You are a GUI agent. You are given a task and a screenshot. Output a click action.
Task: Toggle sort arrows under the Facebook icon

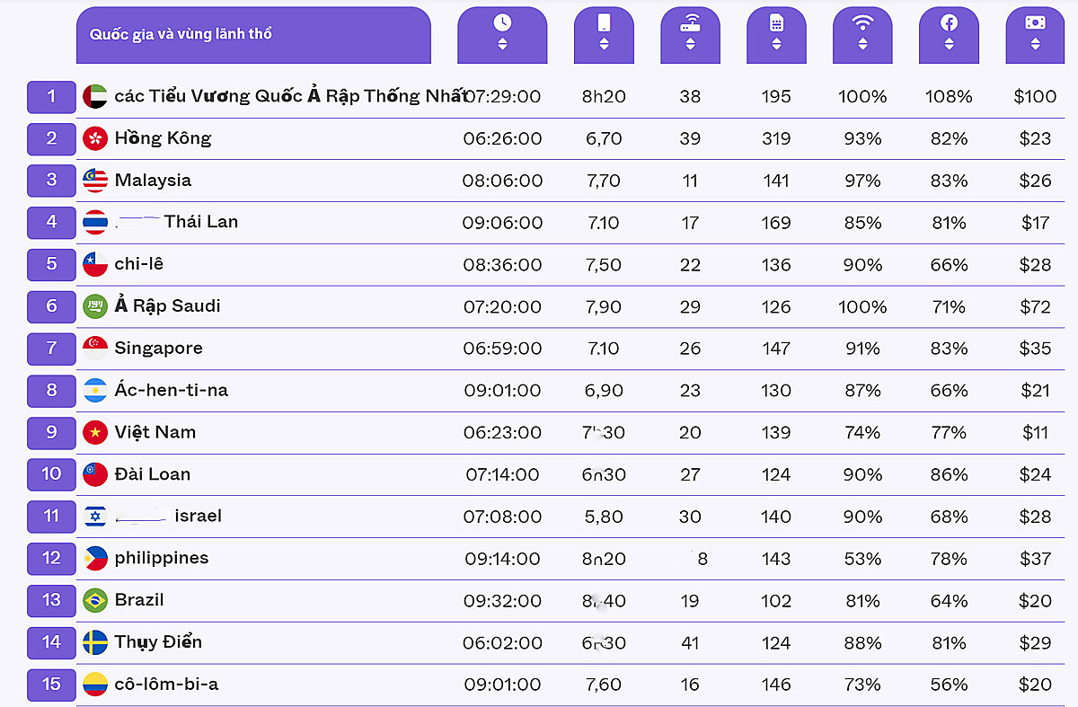(949, 44)
